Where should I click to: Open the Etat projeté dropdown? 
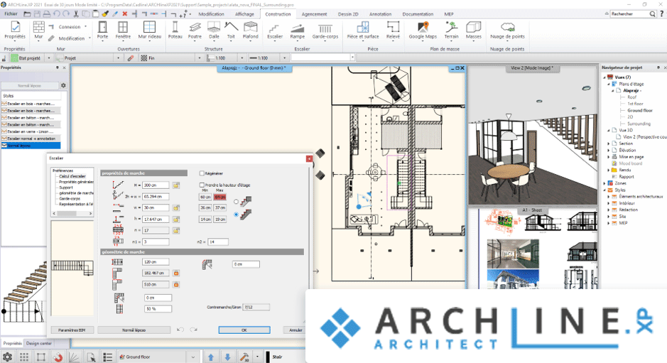click(49, 58)
